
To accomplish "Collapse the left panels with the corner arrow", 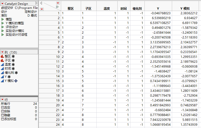I will [41, 3].
